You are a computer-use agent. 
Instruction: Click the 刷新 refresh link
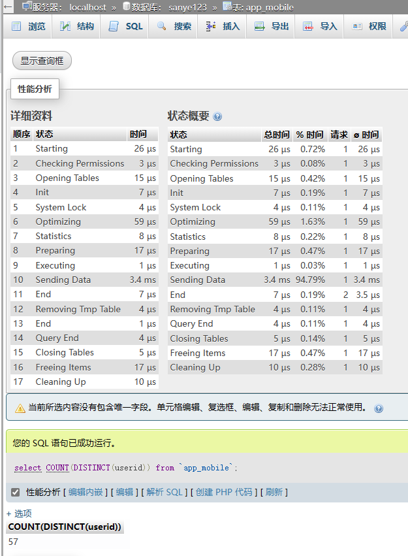pos(274,492)
